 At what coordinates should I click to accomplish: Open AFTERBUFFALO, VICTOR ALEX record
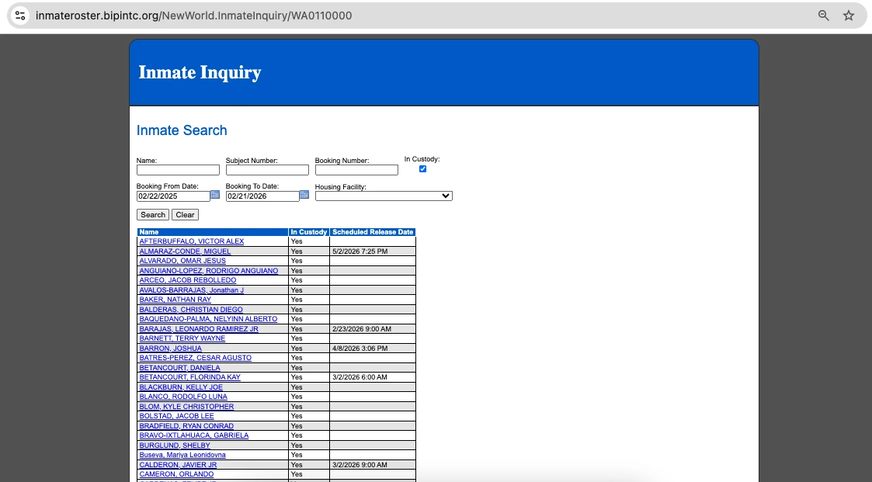point(191,241)
